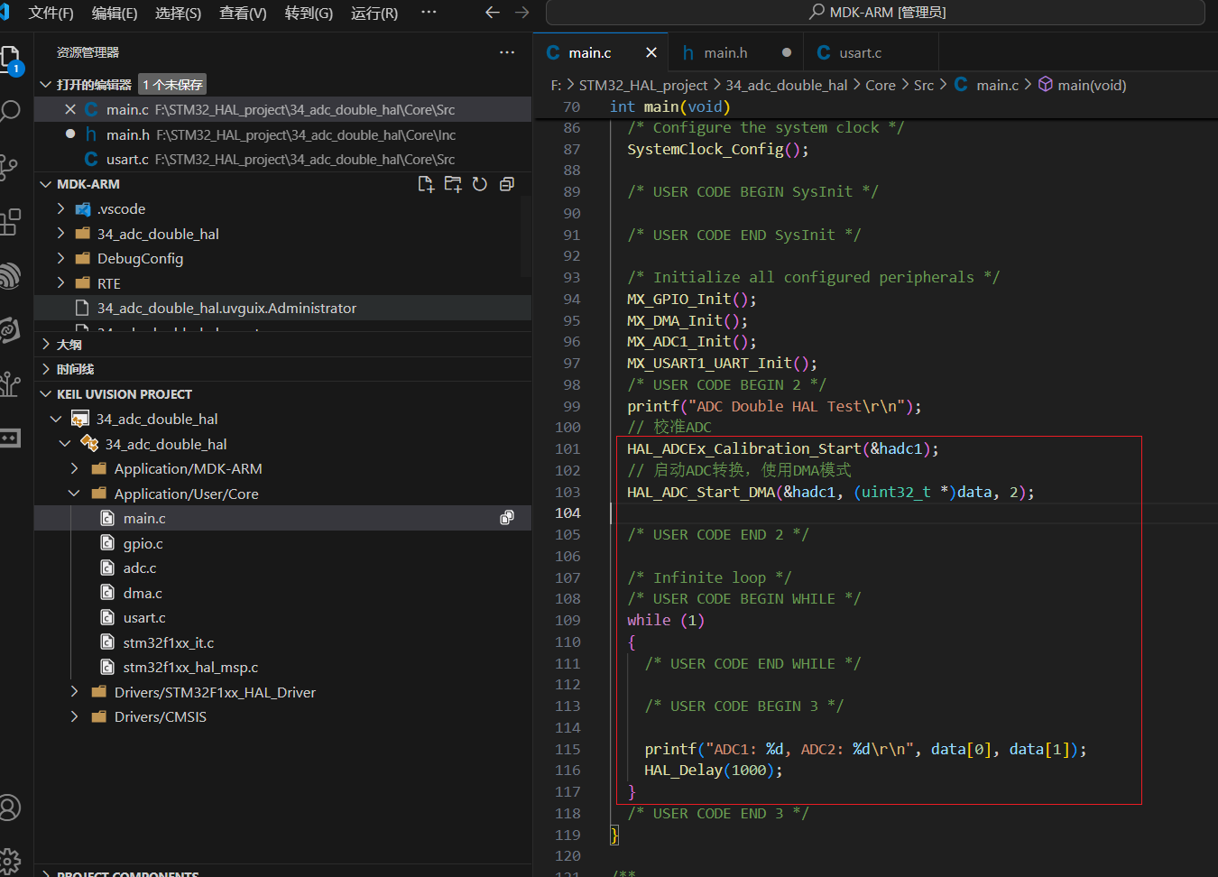Open the Explorer view in activity bar

[x=9, y=60]
